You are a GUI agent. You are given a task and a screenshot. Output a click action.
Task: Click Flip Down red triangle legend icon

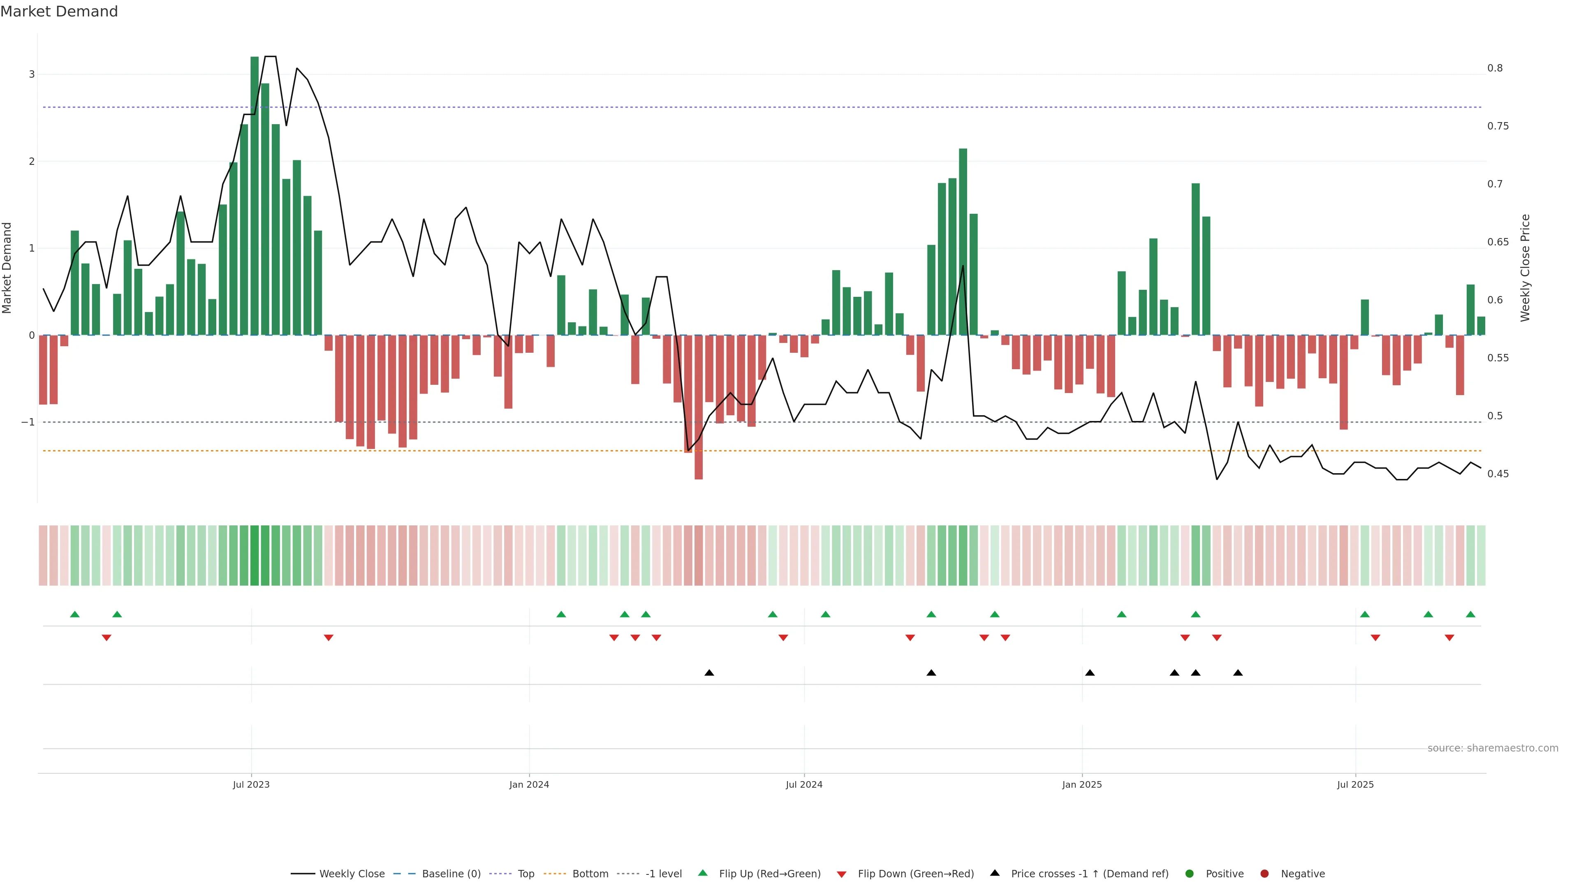842,874
